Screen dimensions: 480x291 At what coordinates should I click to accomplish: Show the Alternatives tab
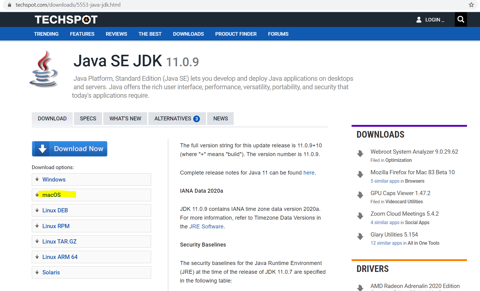pos(177,119)
